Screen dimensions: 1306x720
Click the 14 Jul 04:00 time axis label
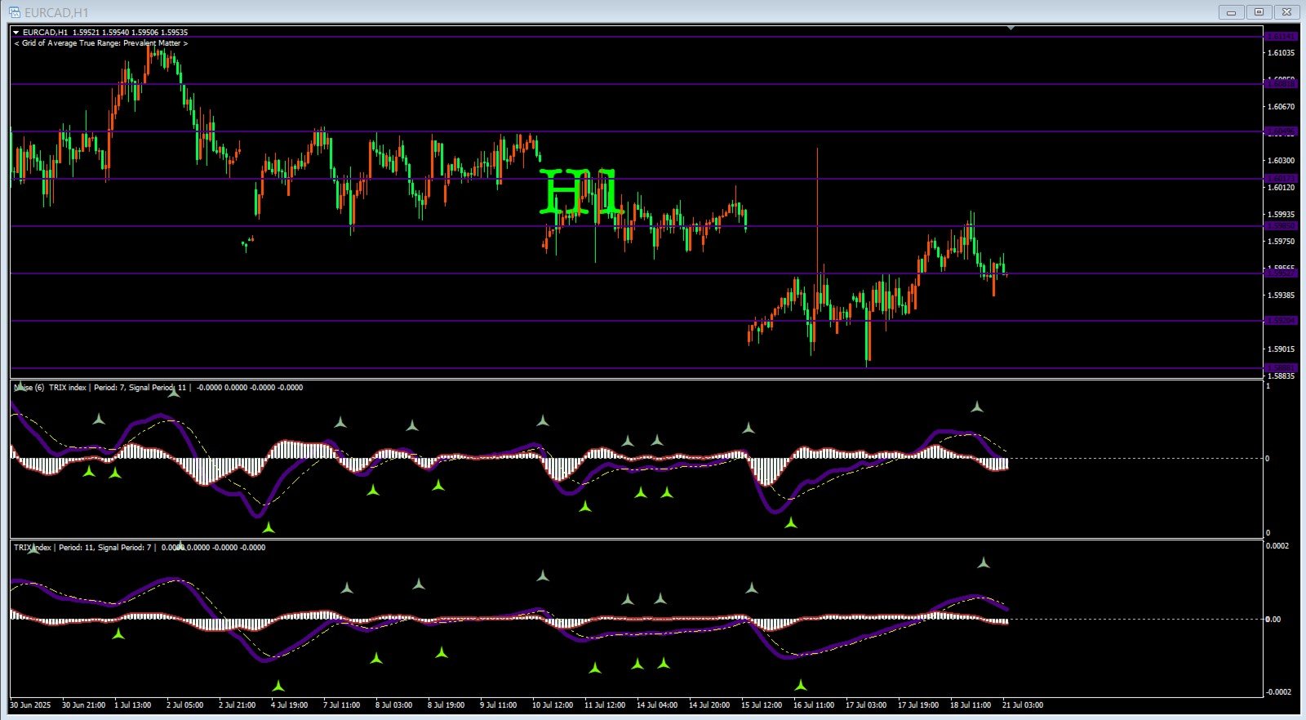(x=657, y=705)
